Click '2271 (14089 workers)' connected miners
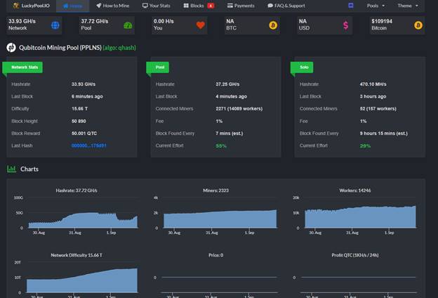The height and width of the screenshot is (298, 438). [x=239, y=108]
